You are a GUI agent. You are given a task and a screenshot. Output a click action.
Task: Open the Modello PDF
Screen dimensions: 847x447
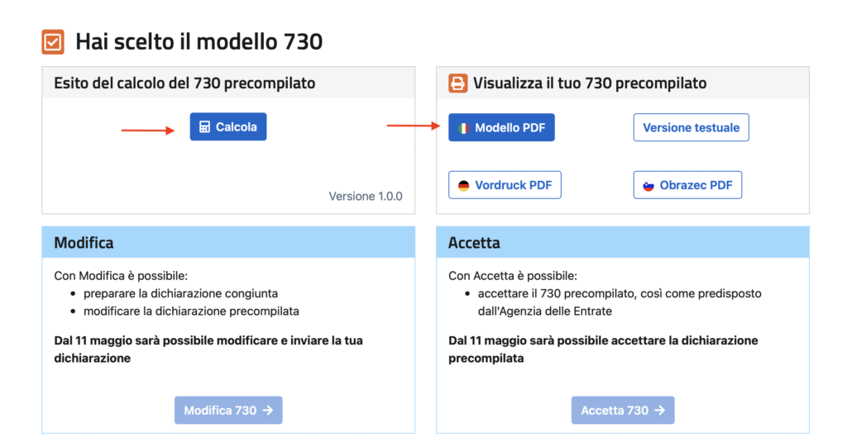click(x=501, y=127)
